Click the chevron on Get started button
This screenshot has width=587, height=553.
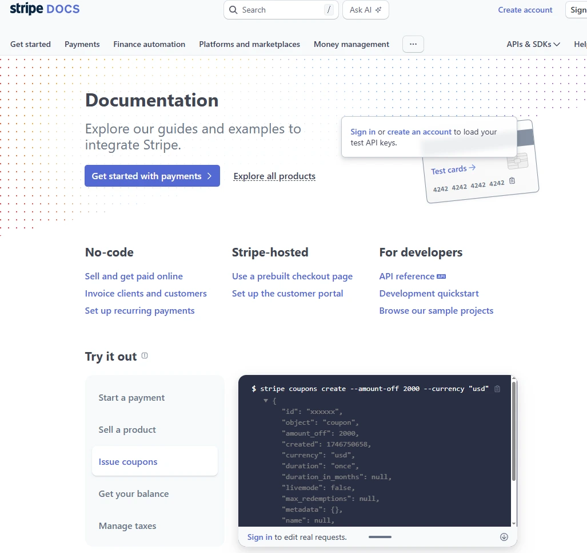click(209, 176)
